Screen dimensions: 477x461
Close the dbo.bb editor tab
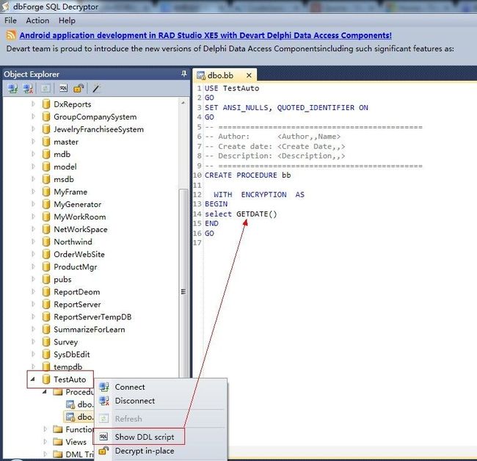click(x=249, y=75)
